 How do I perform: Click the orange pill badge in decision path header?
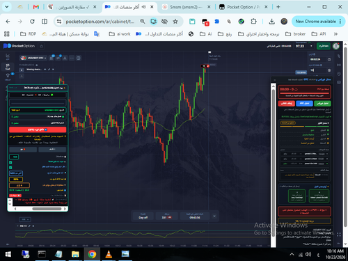[287, 122]
